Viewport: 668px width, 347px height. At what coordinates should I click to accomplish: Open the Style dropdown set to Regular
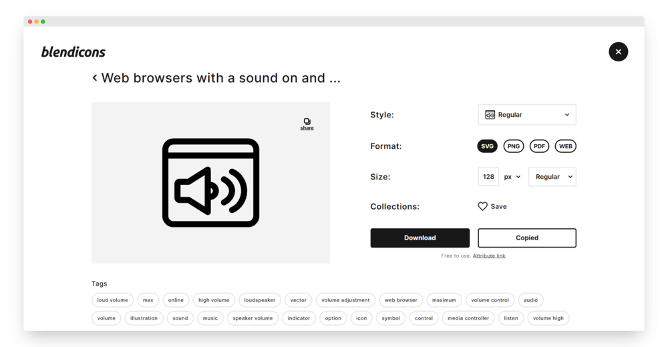coord(527,115)
